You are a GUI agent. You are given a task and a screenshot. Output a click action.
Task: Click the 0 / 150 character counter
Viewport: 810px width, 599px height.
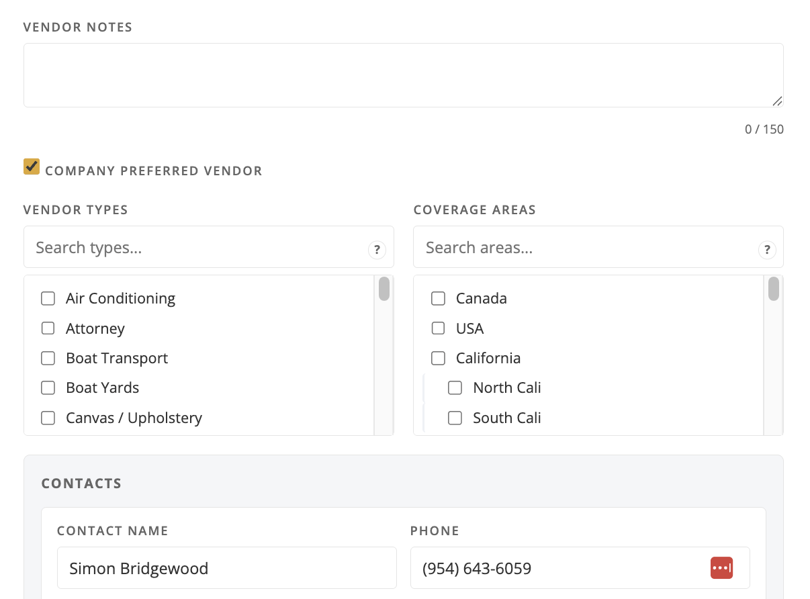764,129
